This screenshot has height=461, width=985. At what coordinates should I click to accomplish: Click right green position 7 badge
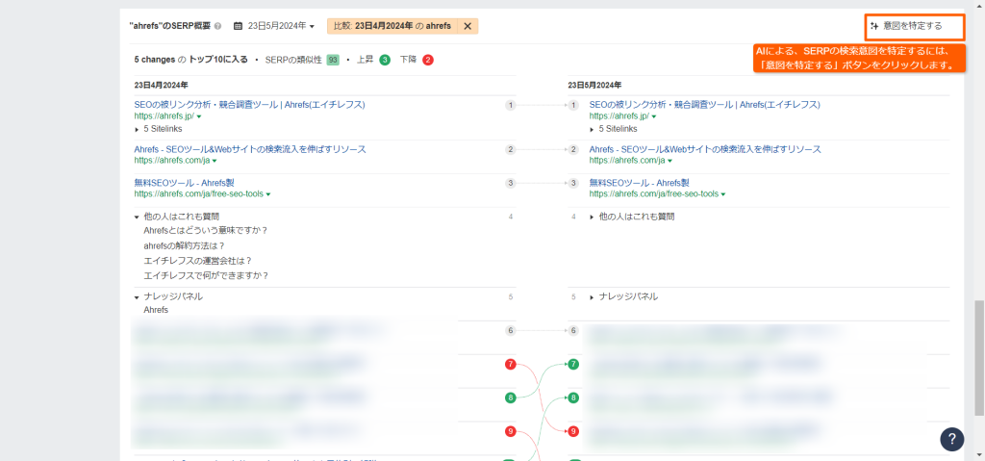(x=573, y=364)
